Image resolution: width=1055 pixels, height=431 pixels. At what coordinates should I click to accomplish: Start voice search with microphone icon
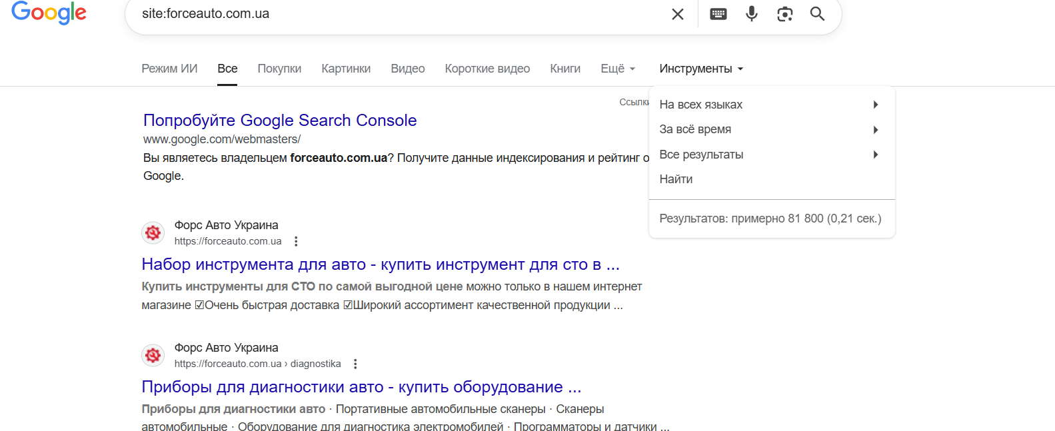point(752,14)
